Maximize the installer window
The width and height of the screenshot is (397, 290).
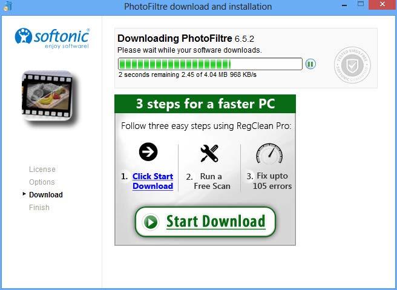tap(361, 4)
